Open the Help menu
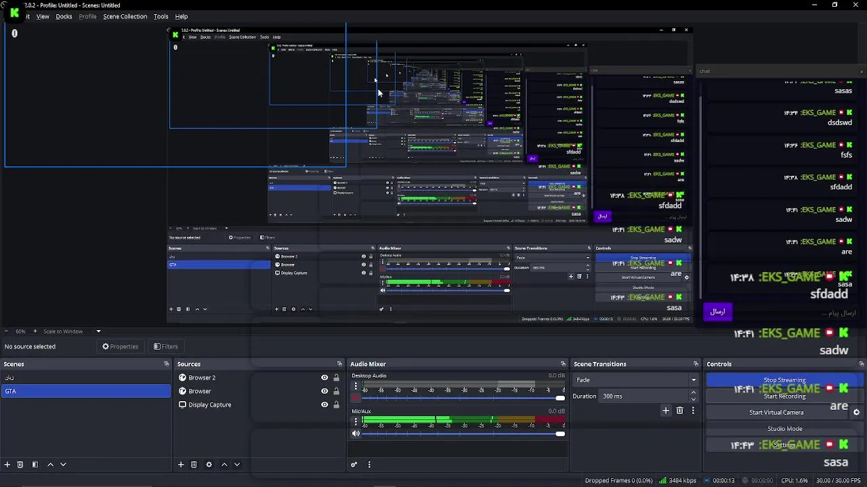This screenshot has height=487, width=867. [182, 16]
